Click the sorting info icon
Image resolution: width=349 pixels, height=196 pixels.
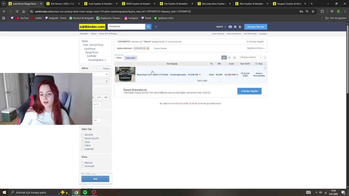tap(265, 57)
